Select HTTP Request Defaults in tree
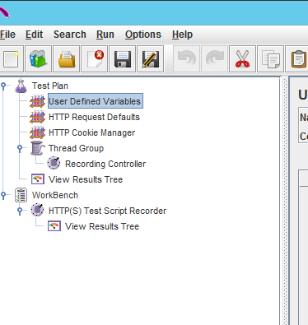Viewport: 308px width, 325px height. click(94, 117)
